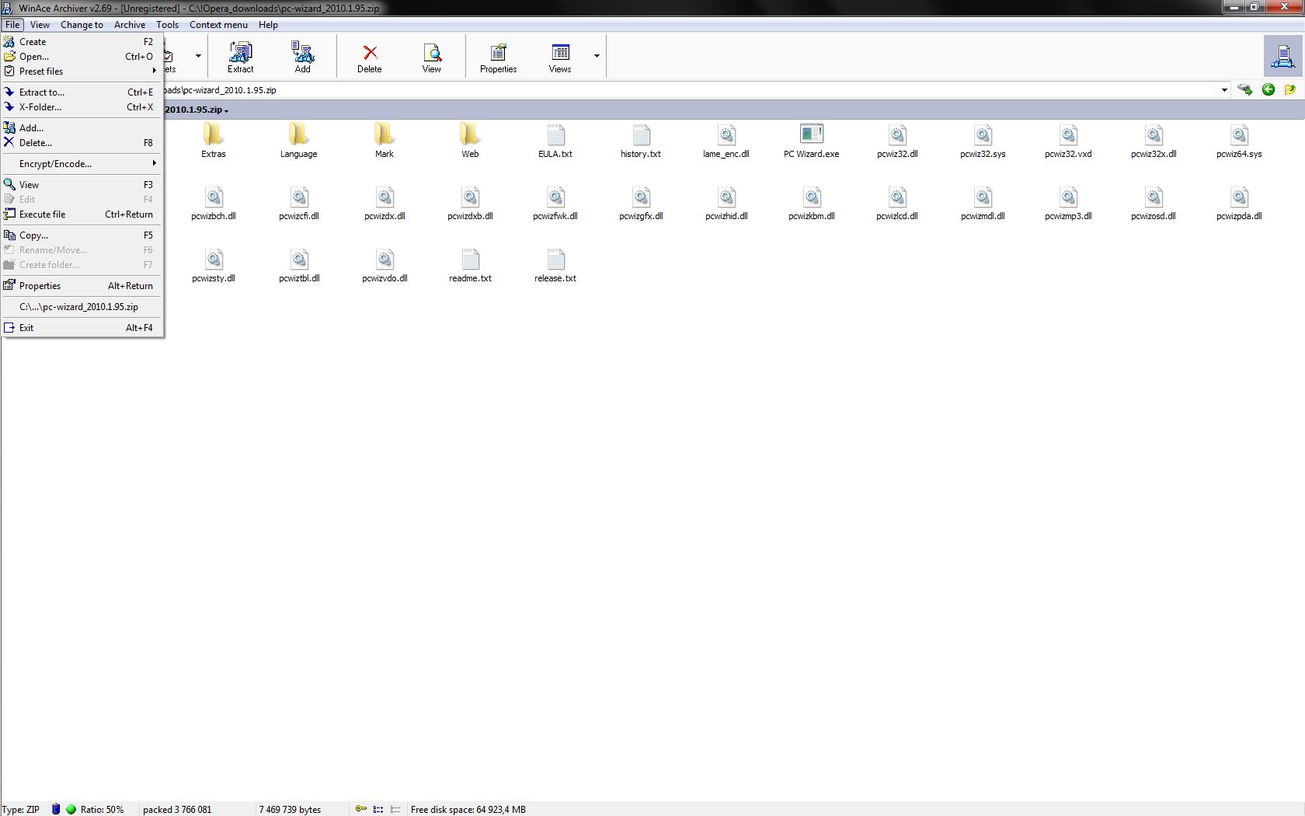Click 'packed 3 766 081' status text

point(177,809)
